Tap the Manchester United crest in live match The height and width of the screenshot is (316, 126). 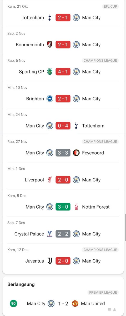pos(75,304)
